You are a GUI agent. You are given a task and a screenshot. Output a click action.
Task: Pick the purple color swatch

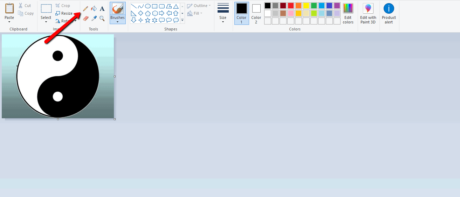tap(337, 6)
